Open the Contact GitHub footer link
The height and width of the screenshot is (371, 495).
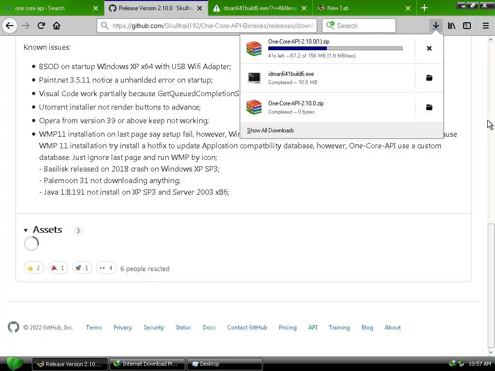click(x=247, y=328)
